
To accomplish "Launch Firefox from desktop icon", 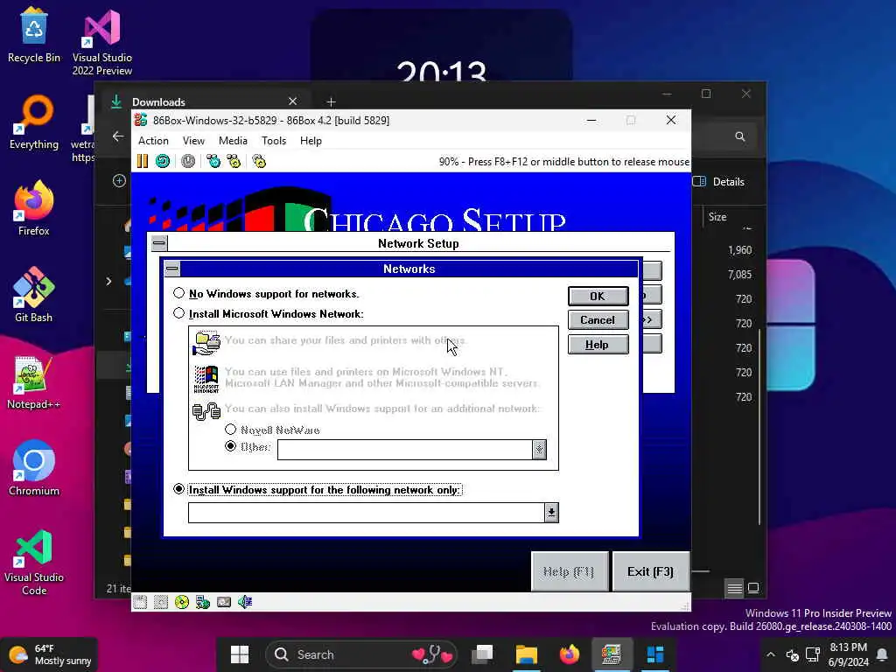I will click(34, 208).
